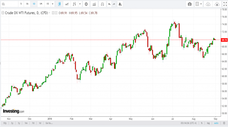
Task: Select the 1M interval tab
Action: 41,4
